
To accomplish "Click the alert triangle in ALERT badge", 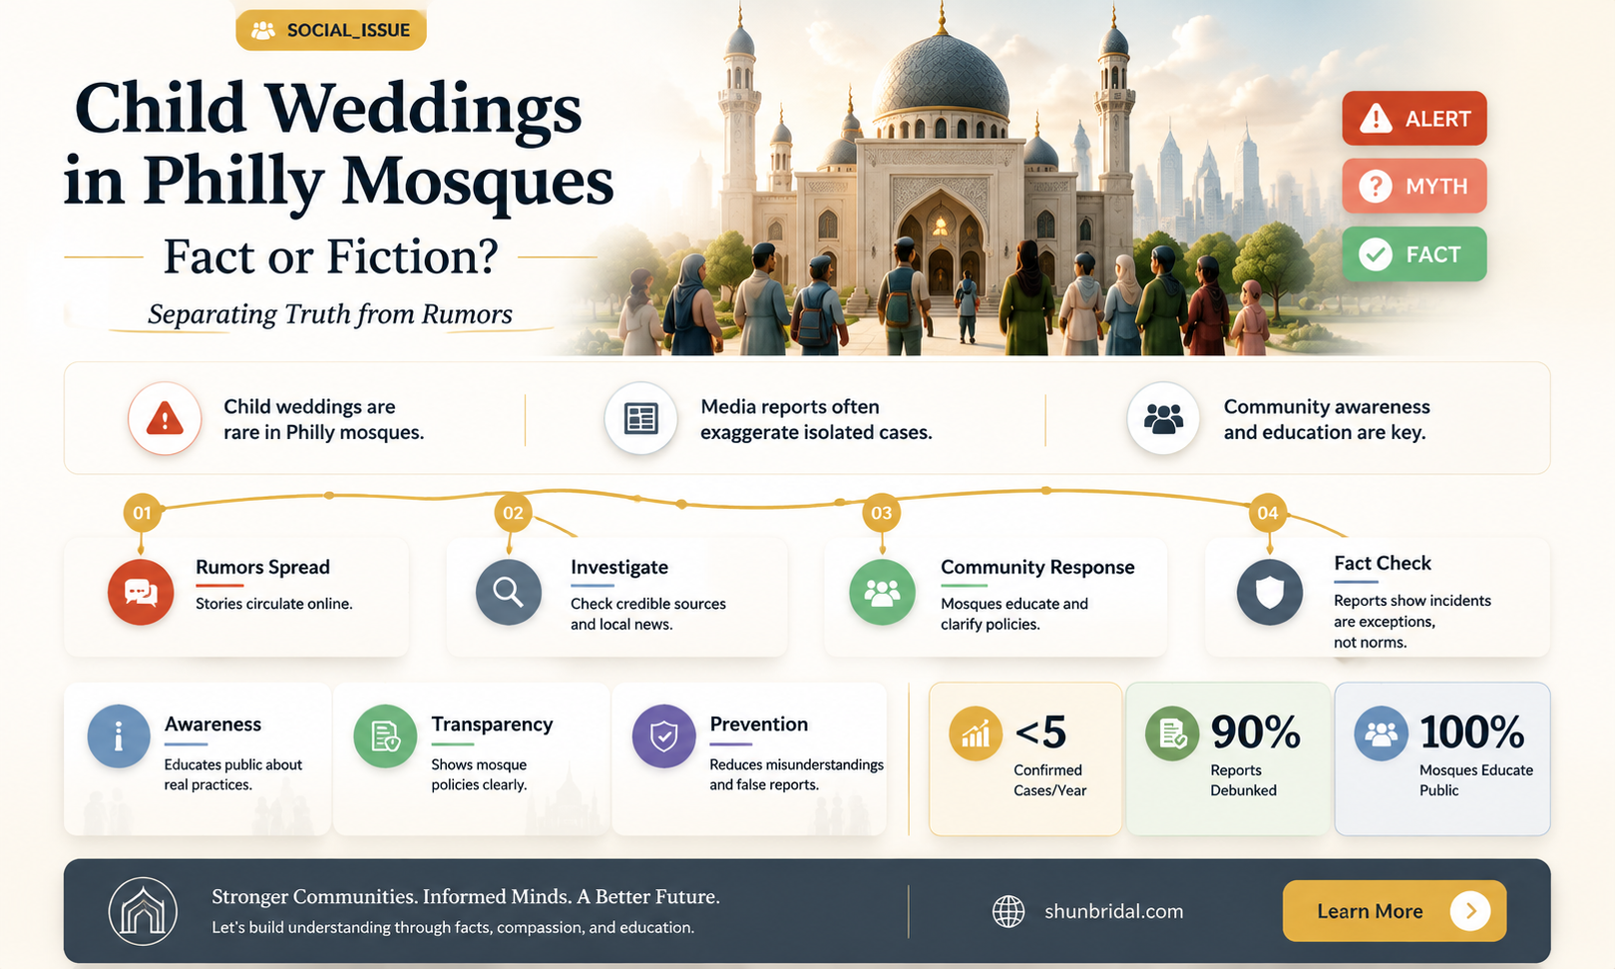I will 1376,119.
